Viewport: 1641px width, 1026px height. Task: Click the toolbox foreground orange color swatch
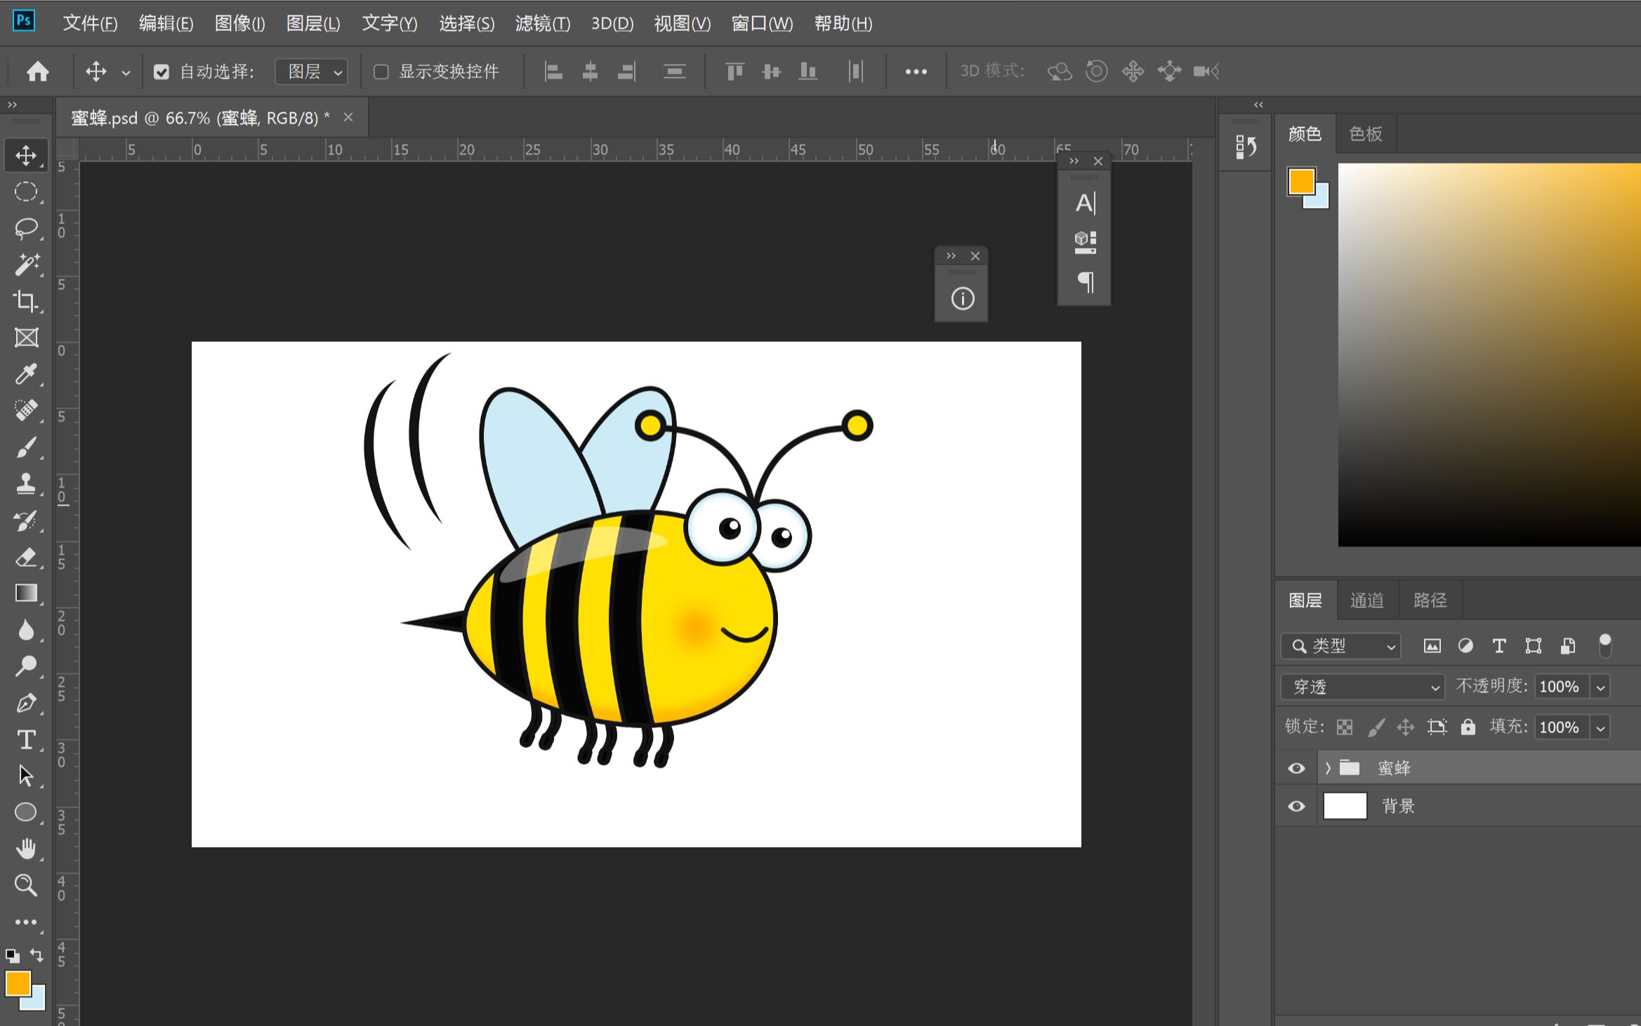pyautogui.click(x=17, y=982)
